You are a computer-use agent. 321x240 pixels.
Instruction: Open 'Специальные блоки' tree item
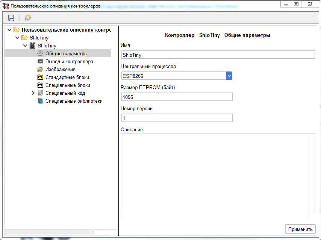[x=68, y=85]
